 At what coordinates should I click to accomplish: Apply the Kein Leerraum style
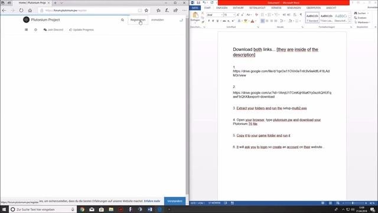click(x=327, y=18)
